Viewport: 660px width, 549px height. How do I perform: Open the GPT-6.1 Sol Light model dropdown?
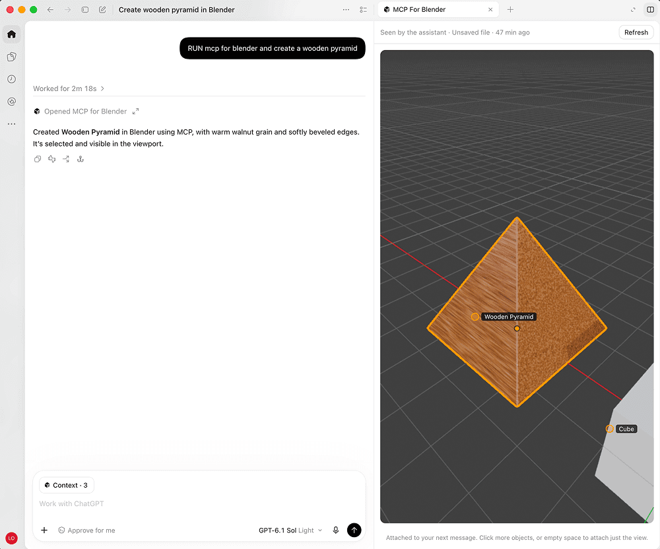[290, 530]
